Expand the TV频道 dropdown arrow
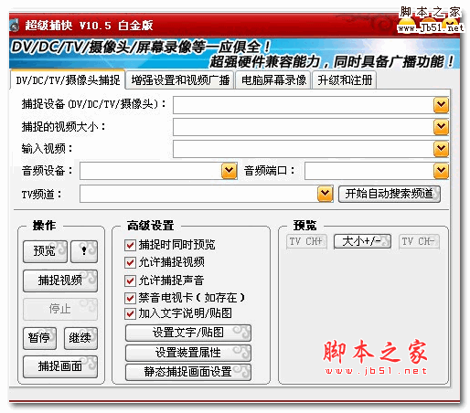The image size is (470, 413). 326,194
